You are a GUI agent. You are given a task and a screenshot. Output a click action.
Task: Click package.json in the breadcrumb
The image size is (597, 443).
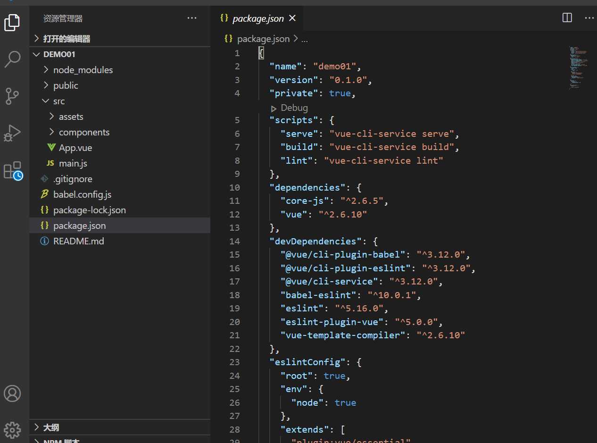tap(263, 39)
